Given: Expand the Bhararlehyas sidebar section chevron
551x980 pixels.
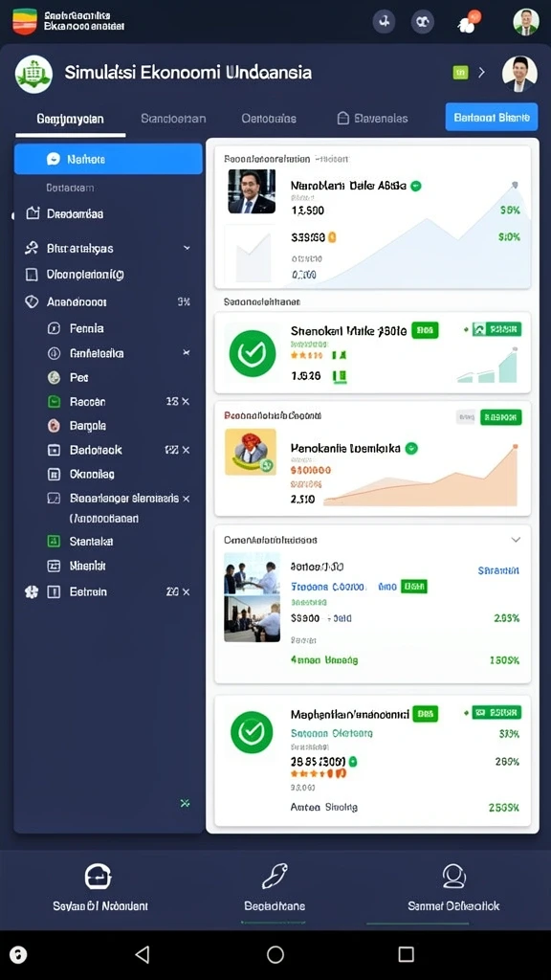Looking at the screenshot, I should 187,248.
